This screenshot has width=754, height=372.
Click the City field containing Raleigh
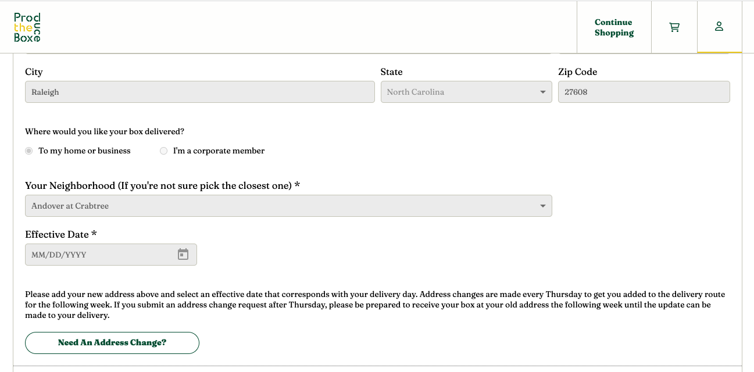[x=200, y=92]
